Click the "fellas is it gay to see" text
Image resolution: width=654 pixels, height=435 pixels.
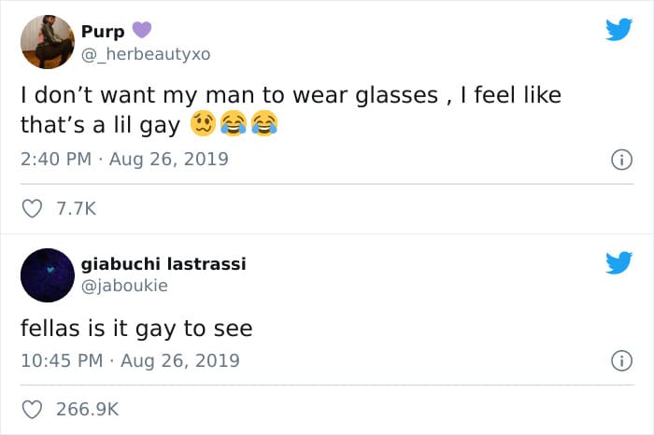coord(136,328)
